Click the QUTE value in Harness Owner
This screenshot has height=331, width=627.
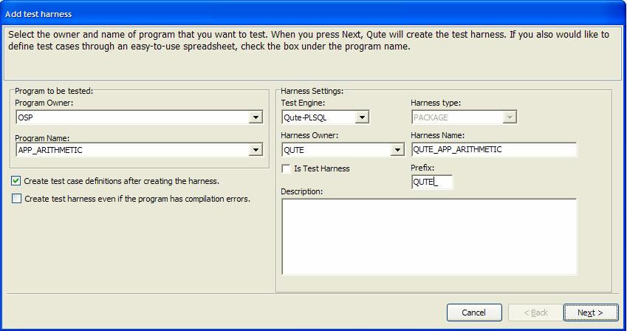click(x=294, y=150)
